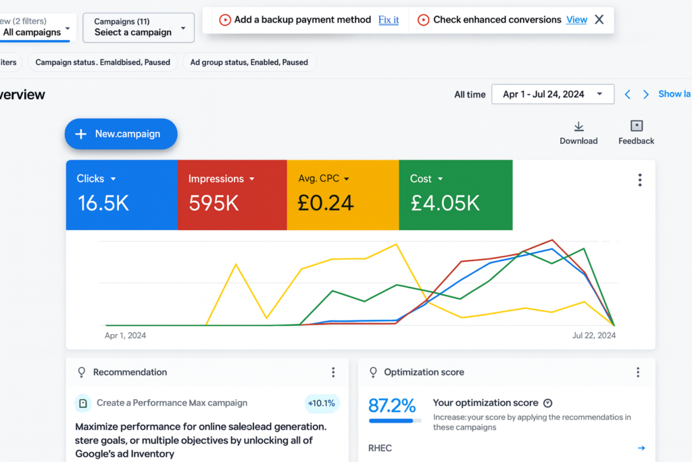This screenshot has width=692, height=462.
Task: Expand the Impressions metric dropdown
Action: coord(252,179)
